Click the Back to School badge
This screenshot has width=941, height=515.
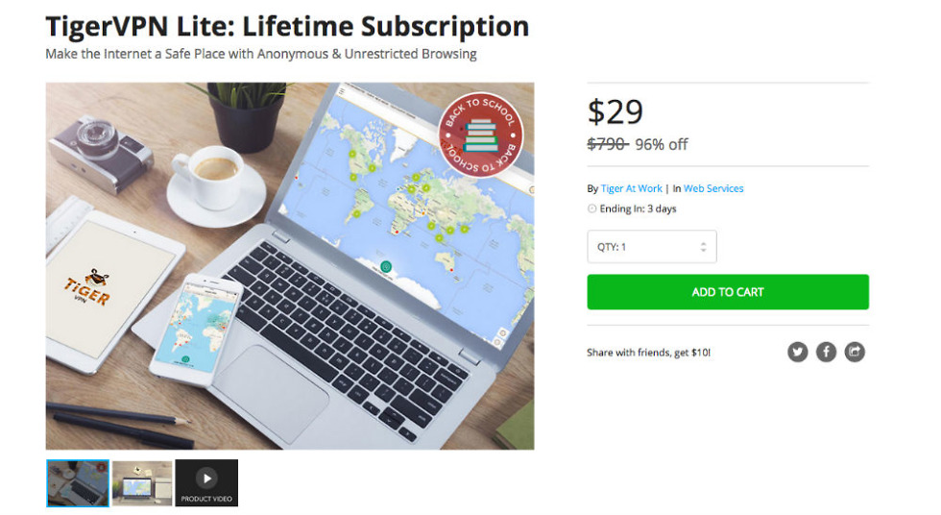[481, 135]
